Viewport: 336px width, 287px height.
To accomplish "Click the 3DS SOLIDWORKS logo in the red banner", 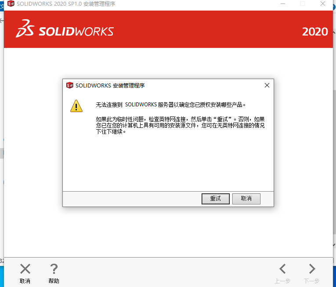I will click(65, 29).
